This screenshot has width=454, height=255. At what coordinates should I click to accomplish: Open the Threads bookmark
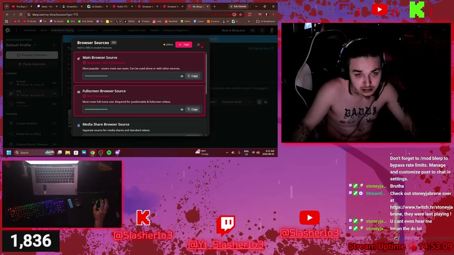pyautogui.click(x=144, y=21)
